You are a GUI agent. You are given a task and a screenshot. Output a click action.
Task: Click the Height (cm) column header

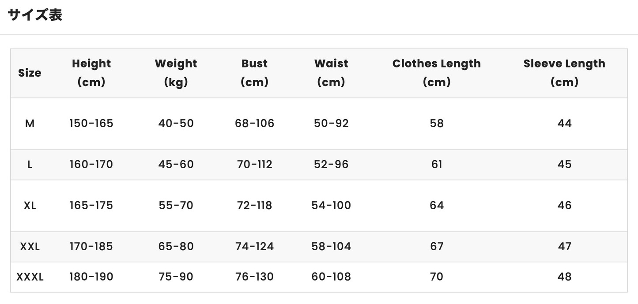coord(91,73)
